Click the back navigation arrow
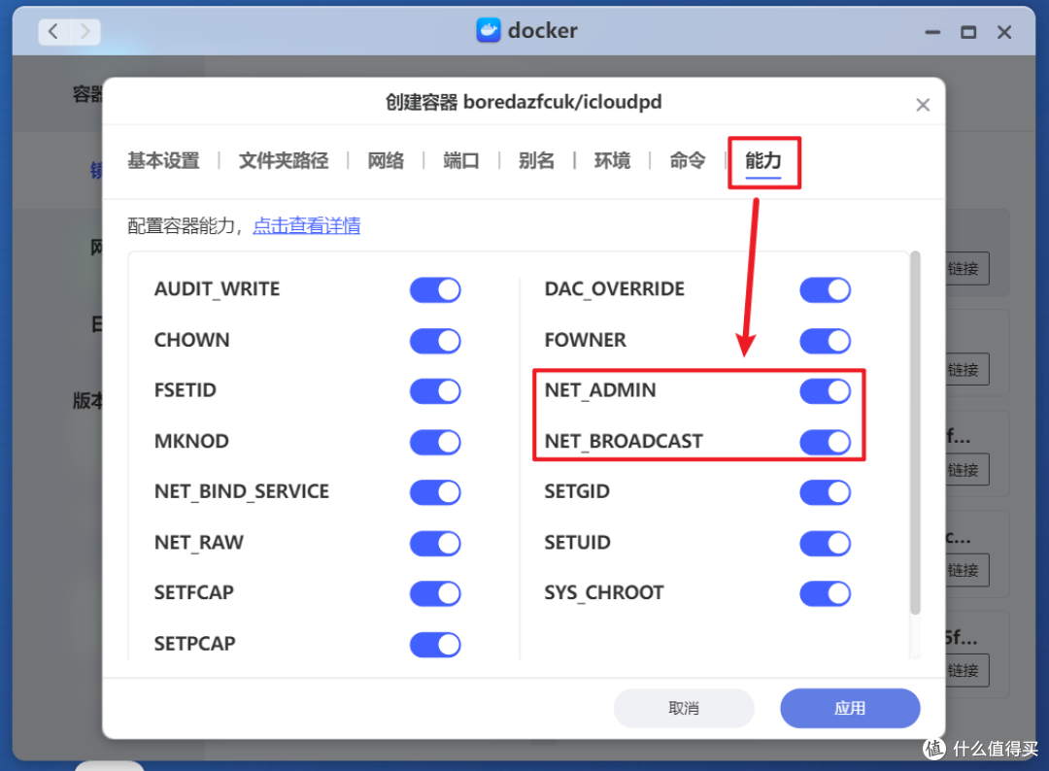 [53, 31]
